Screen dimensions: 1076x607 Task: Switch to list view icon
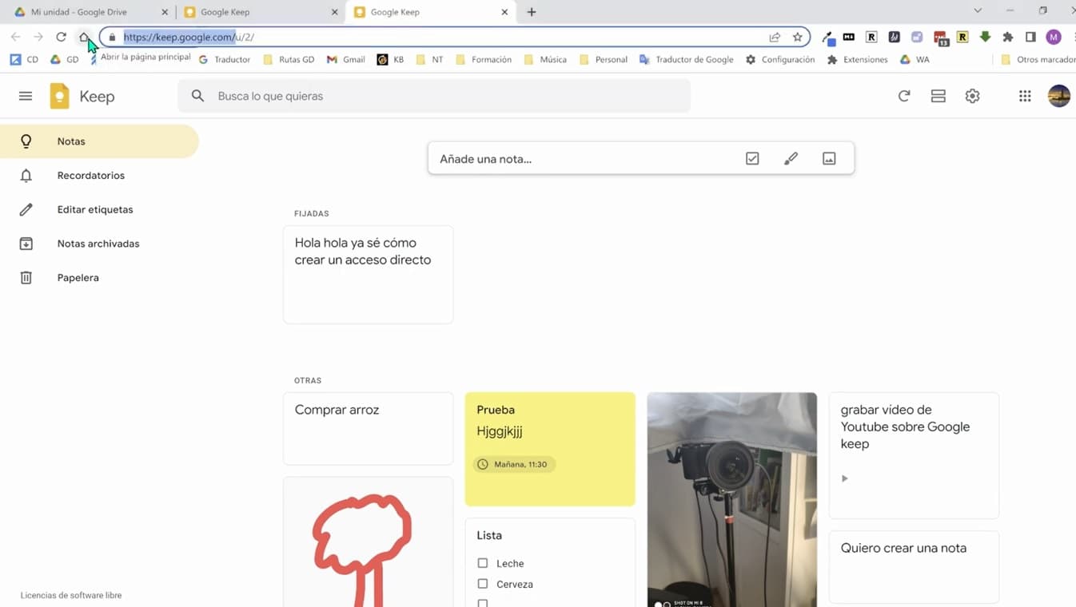pos(939,96)
